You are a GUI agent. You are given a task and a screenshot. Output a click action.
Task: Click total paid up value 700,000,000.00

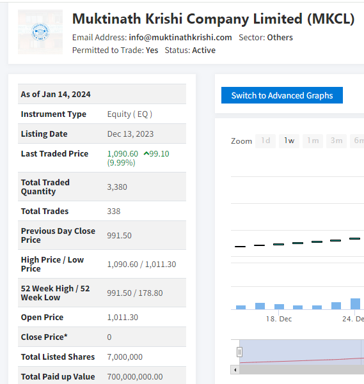(135, 377)
